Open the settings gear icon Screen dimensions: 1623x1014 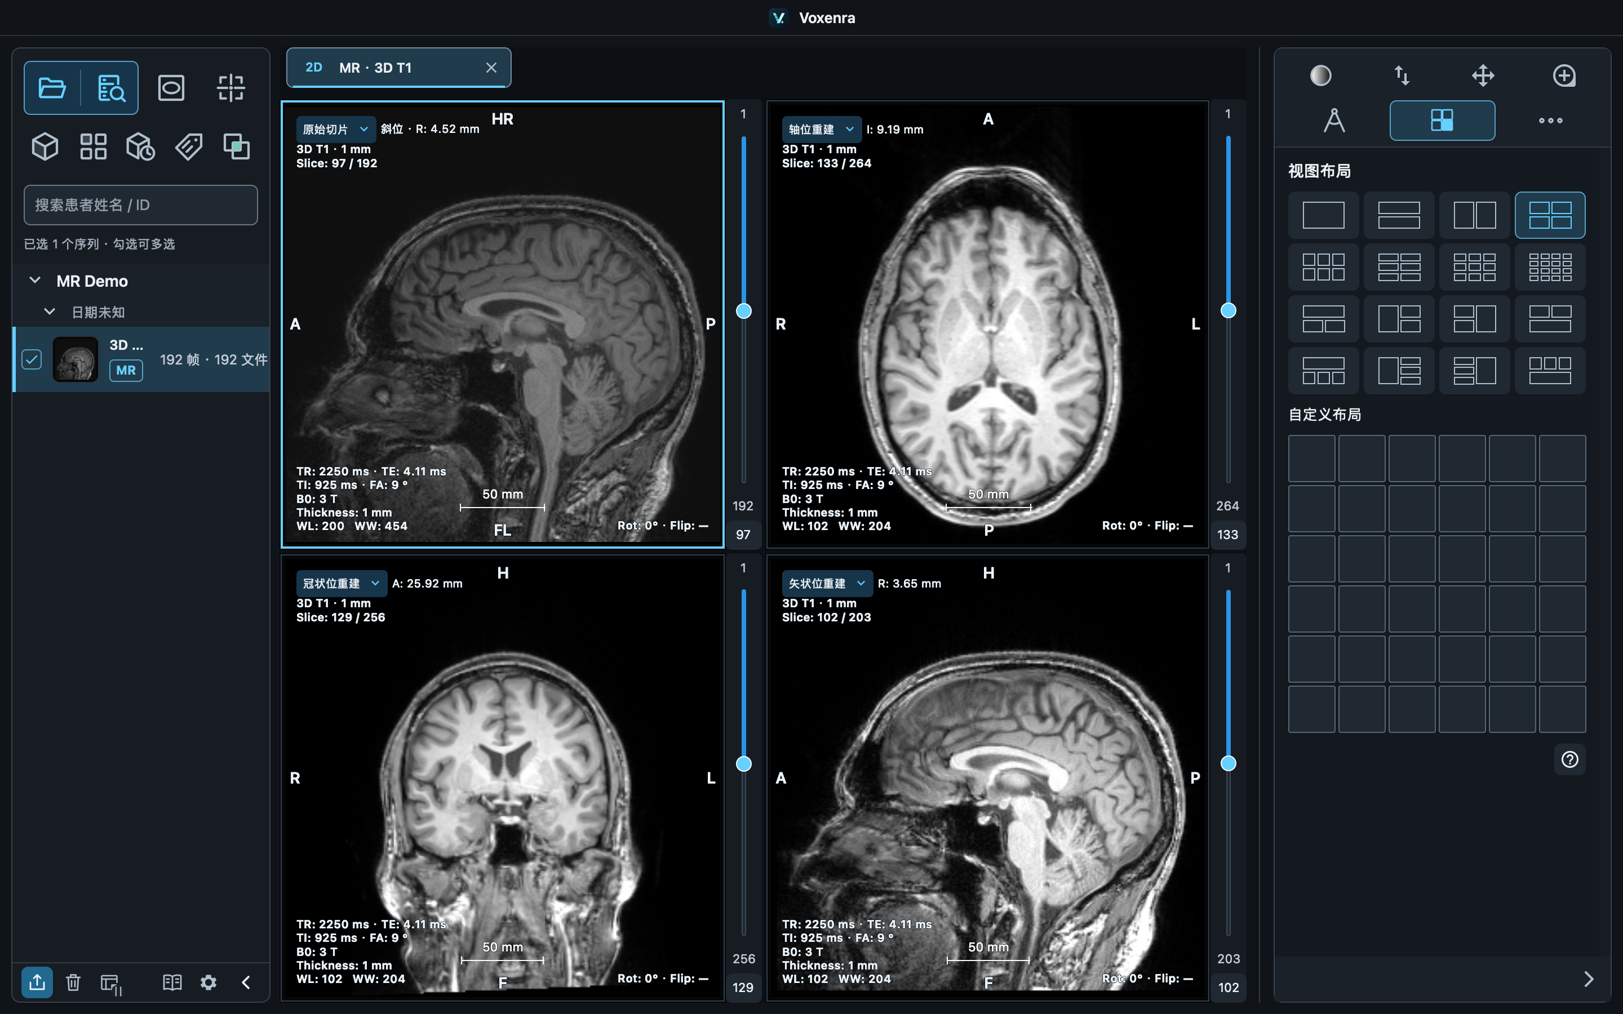(209, 982)
